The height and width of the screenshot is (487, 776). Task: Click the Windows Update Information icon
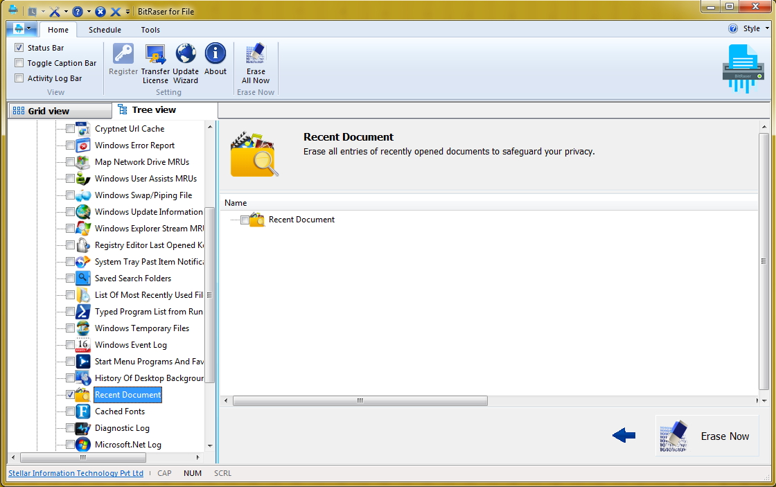coord(83,212)
